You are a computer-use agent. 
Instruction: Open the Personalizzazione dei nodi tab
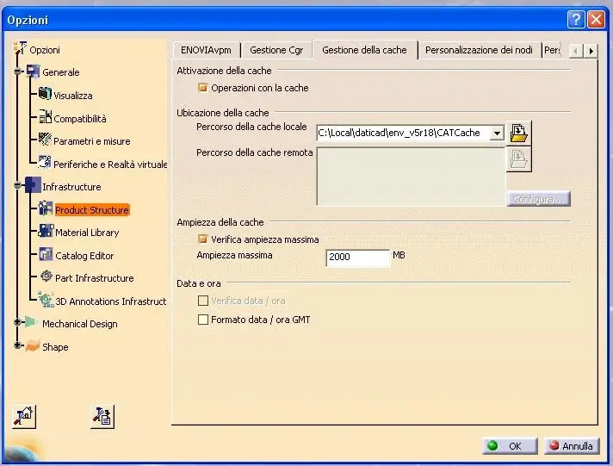click(479, 50)
